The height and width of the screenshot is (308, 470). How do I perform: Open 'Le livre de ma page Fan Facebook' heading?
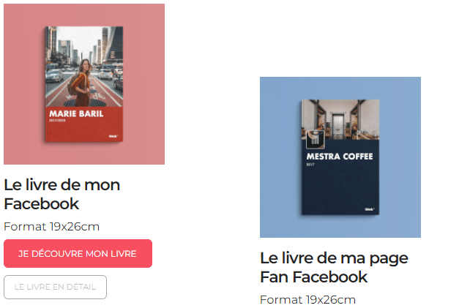[334, 267]
